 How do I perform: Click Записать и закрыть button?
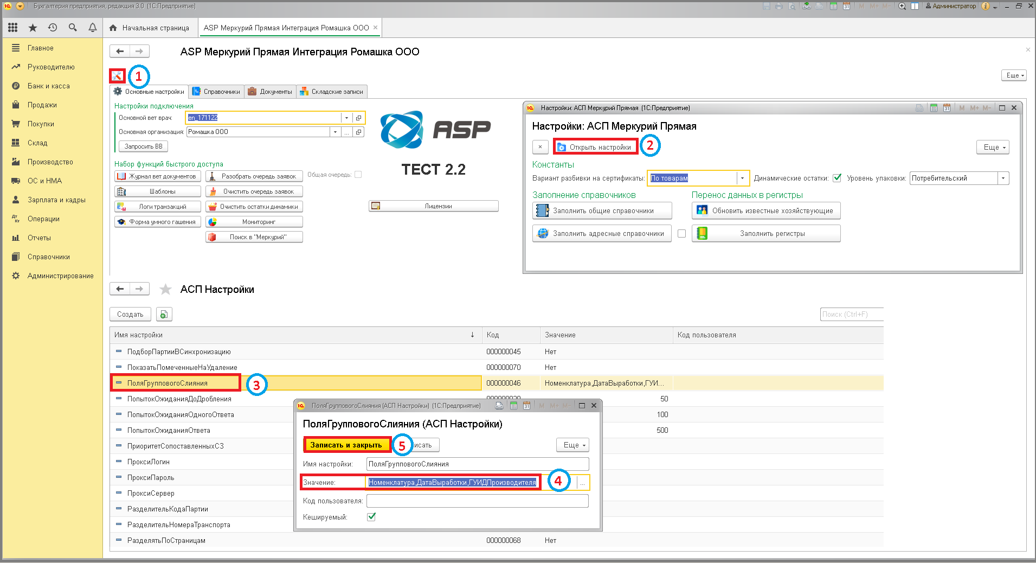pyautogui.click(x=346, y=445)
